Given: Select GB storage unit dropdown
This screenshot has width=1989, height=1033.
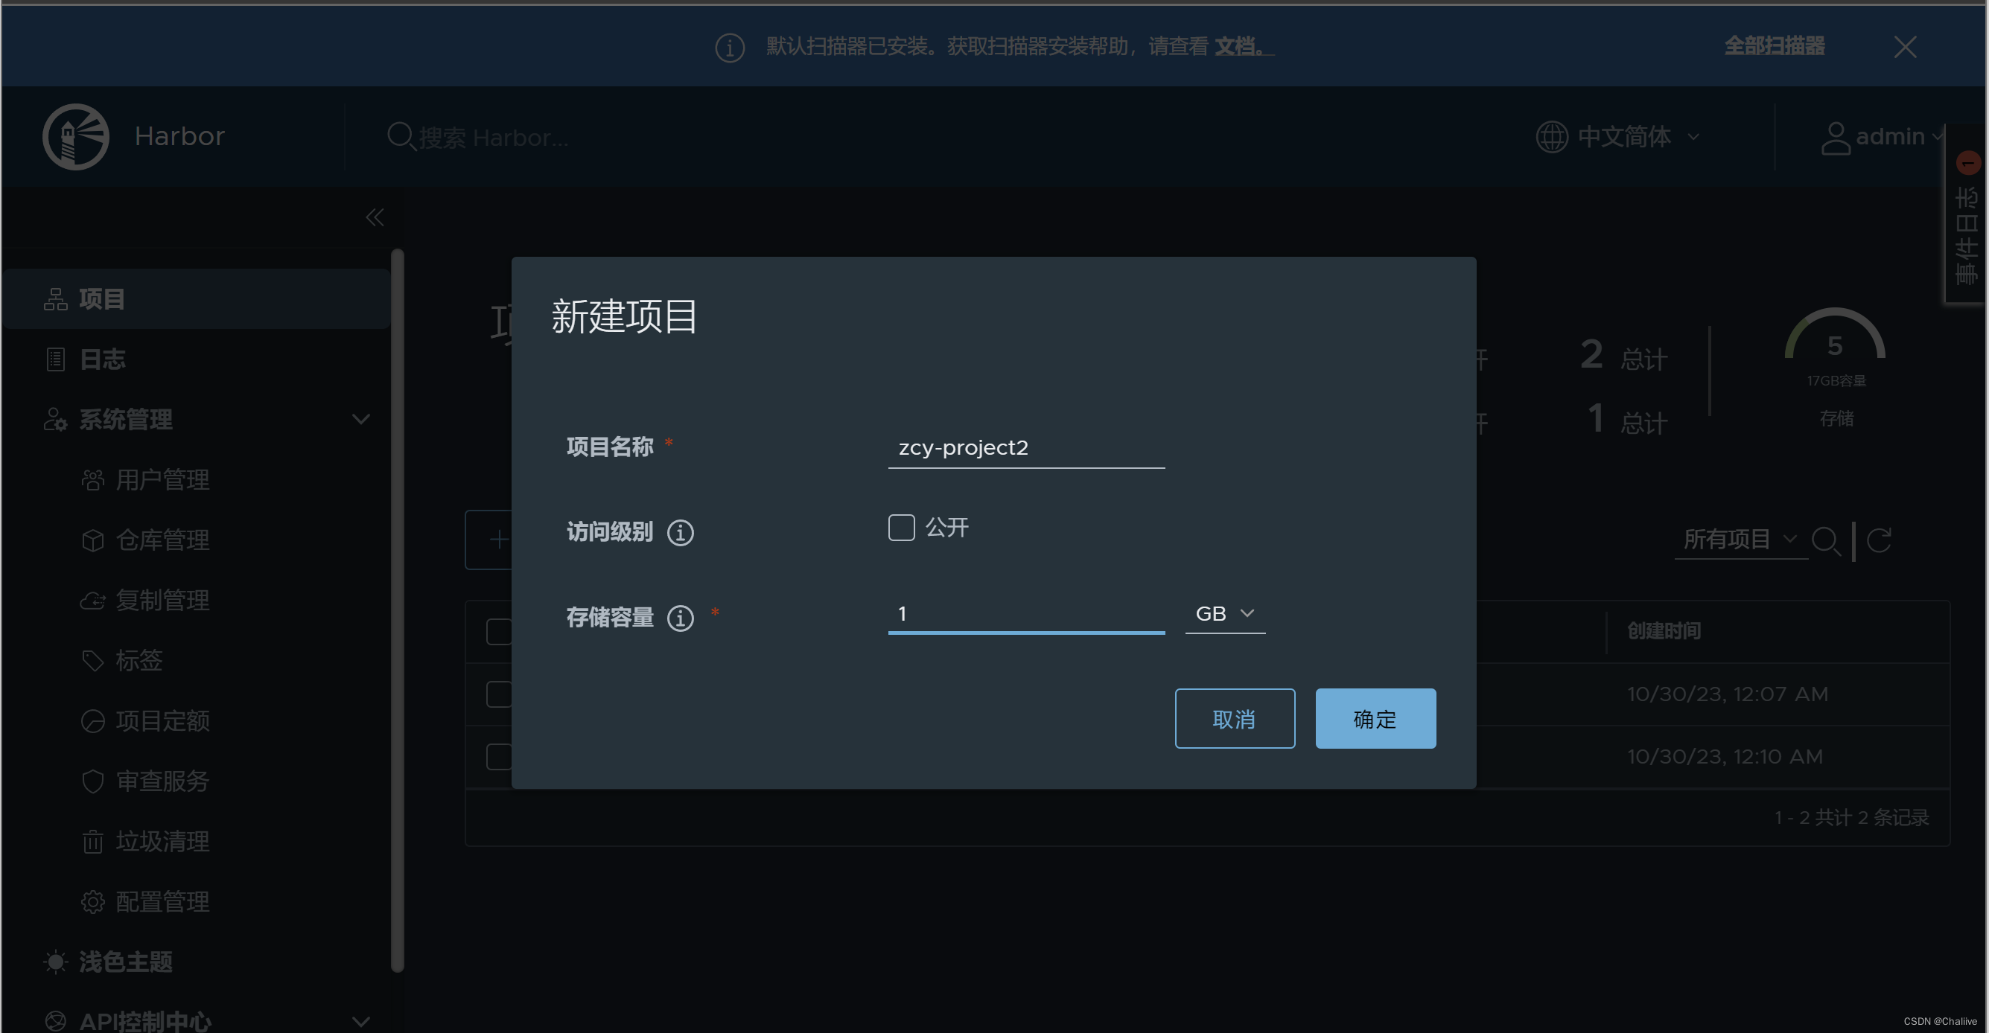Looking at the screenshot, I should pos(1221,613).
